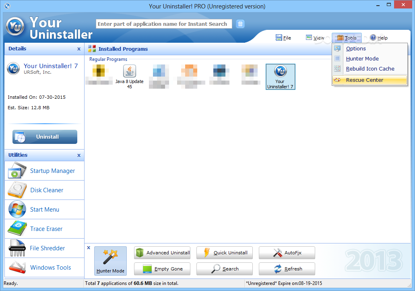Choose Hunter Mode menu entry
This screenshot has height=291, width=415.
point(370,58)
